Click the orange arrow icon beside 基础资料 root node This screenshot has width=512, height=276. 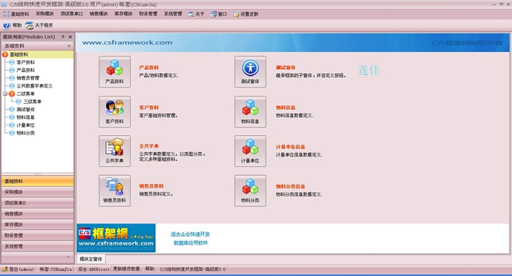5,55
